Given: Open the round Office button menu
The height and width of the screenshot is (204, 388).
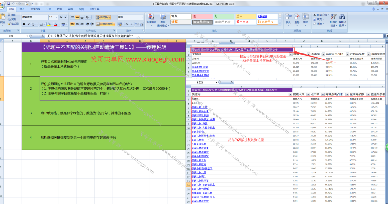Looking at the screenshot, I should 2,5.
